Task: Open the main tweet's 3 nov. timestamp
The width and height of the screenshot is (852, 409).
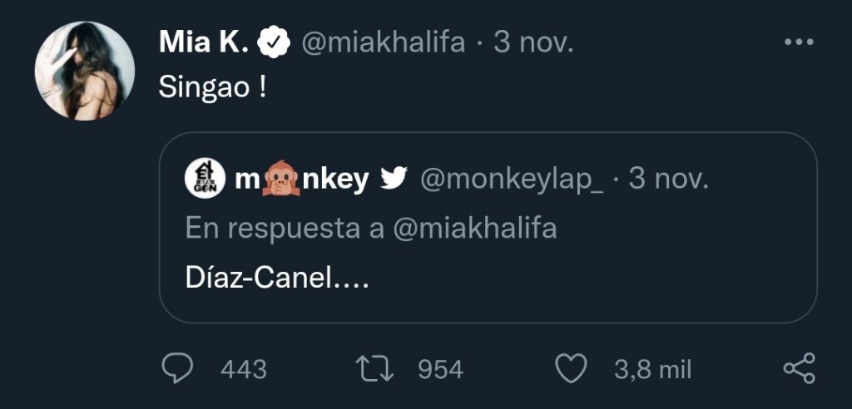Action: (x=534, y=43)
